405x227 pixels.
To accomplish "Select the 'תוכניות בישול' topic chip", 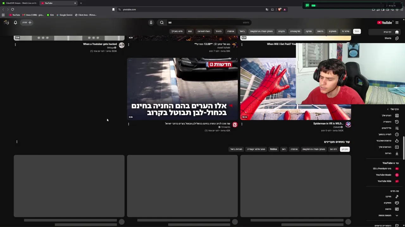I will pyautogui.click(x=236, y=149).
